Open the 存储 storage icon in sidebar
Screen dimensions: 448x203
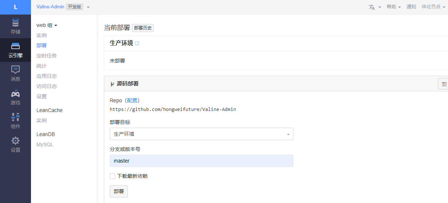[x=15, y=23]
